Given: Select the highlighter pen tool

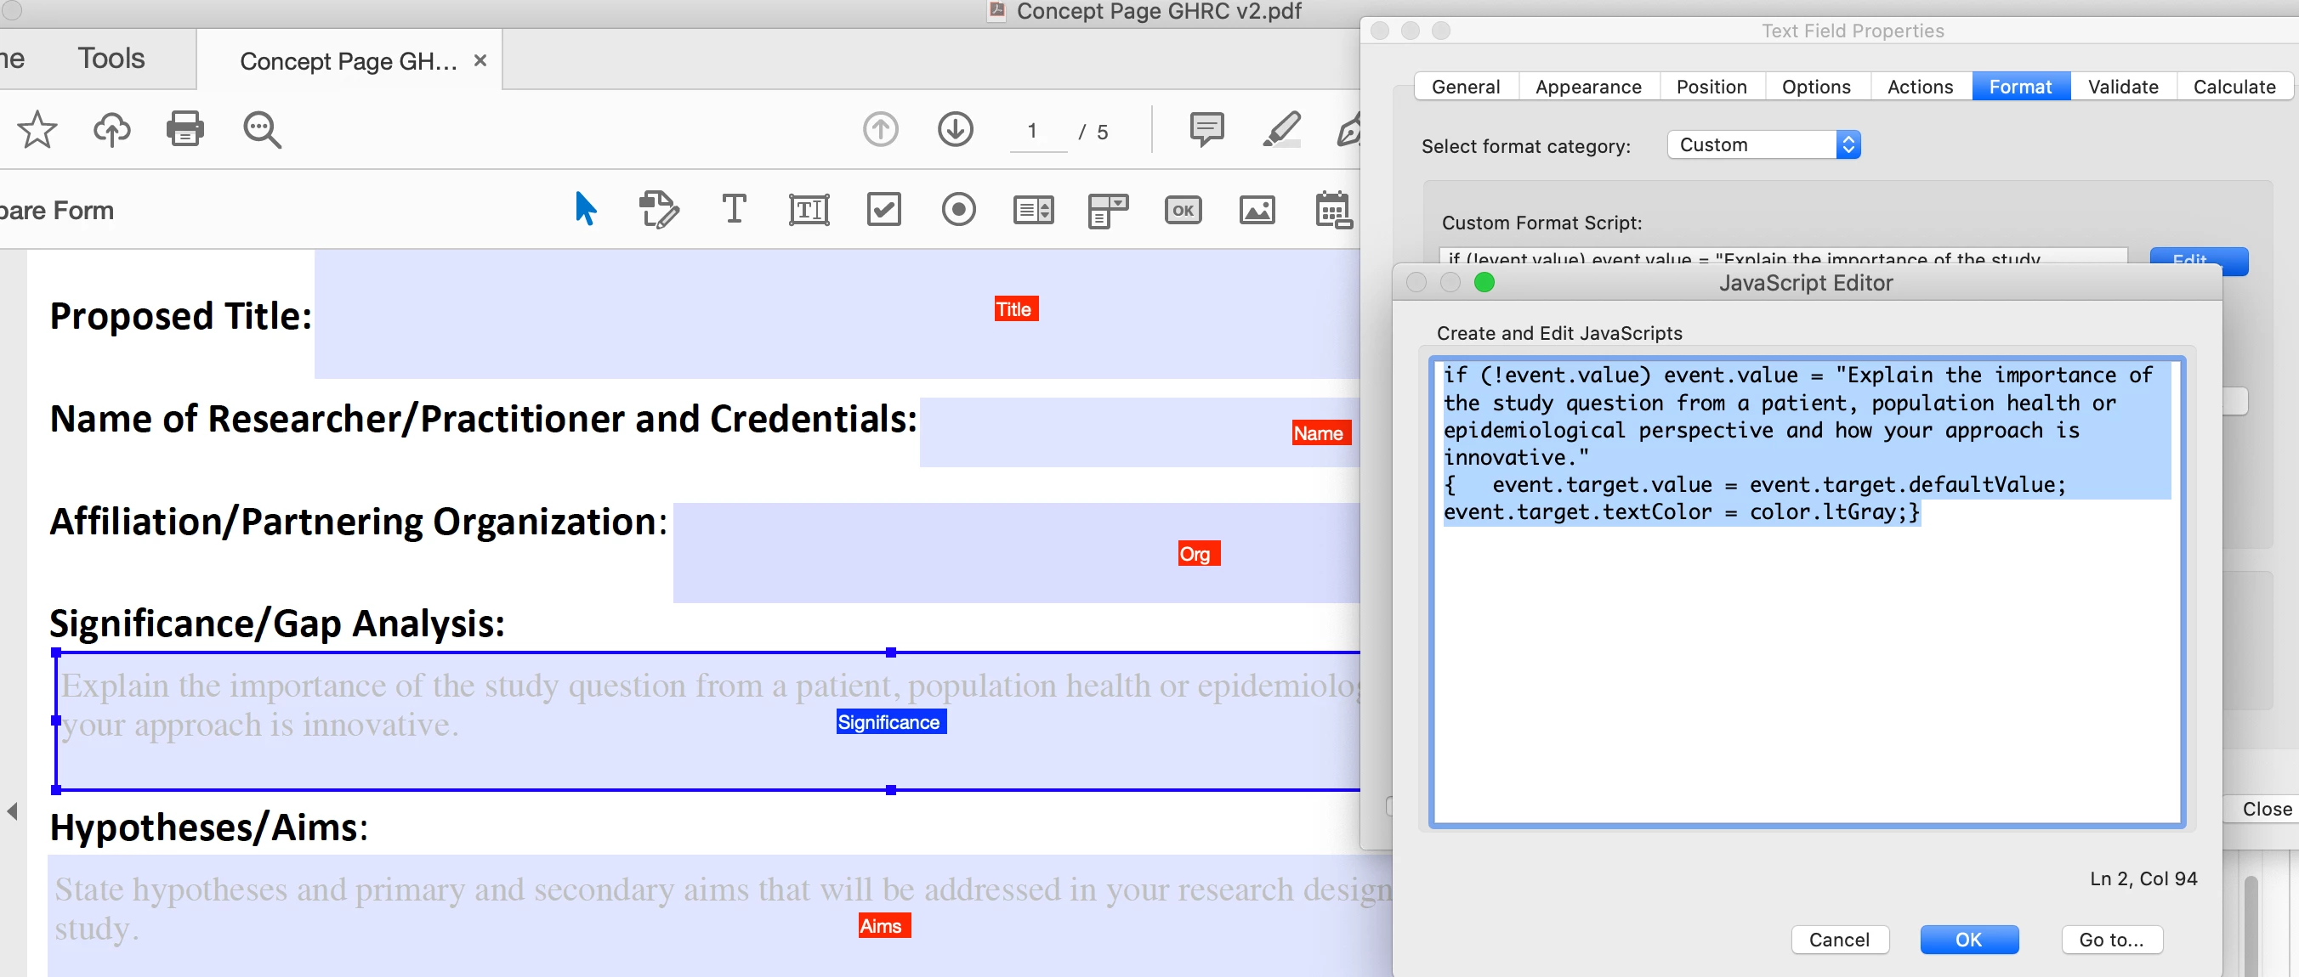Looking at the screenshot, I should [x=1280, y=130].
